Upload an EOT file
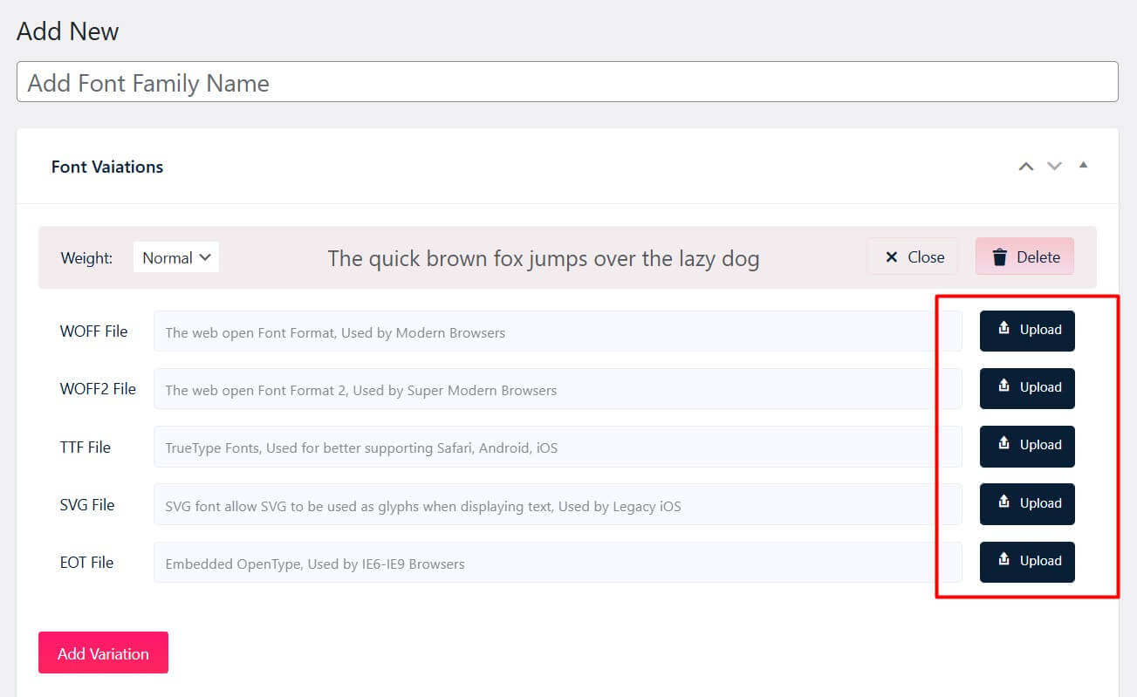The image size is (1137, 697). click(1027, 562)
